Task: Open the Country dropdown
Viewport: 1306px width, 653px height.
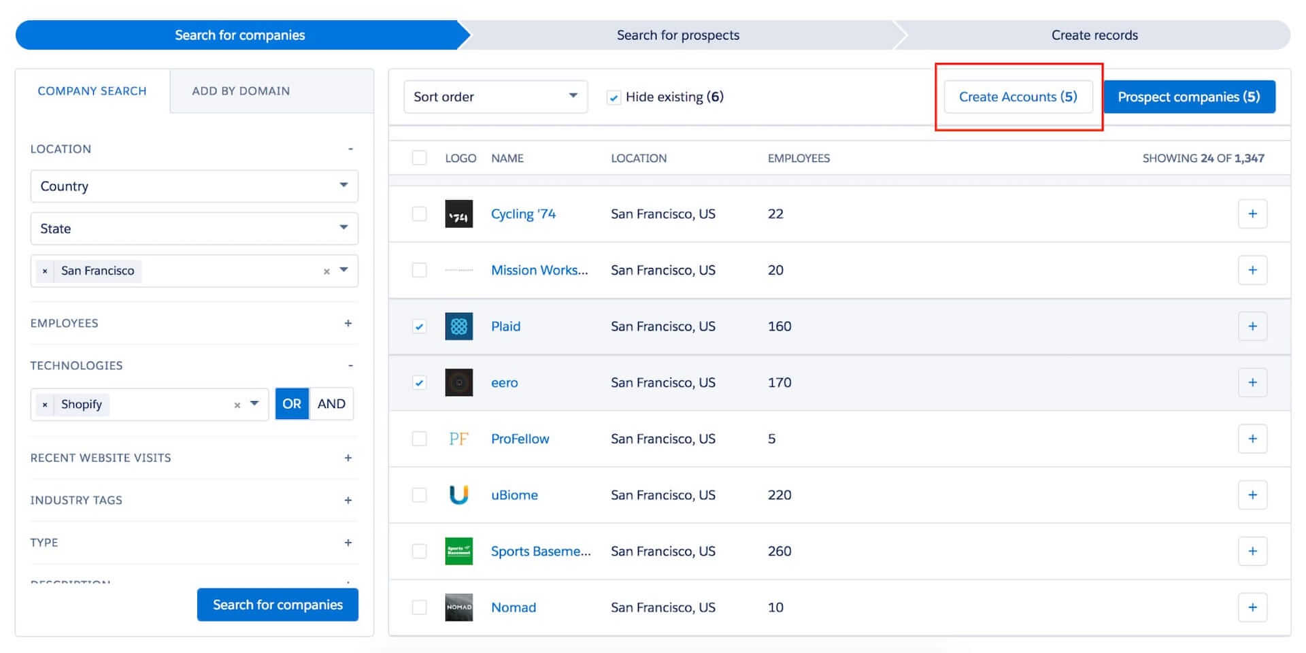Action: 194,186
